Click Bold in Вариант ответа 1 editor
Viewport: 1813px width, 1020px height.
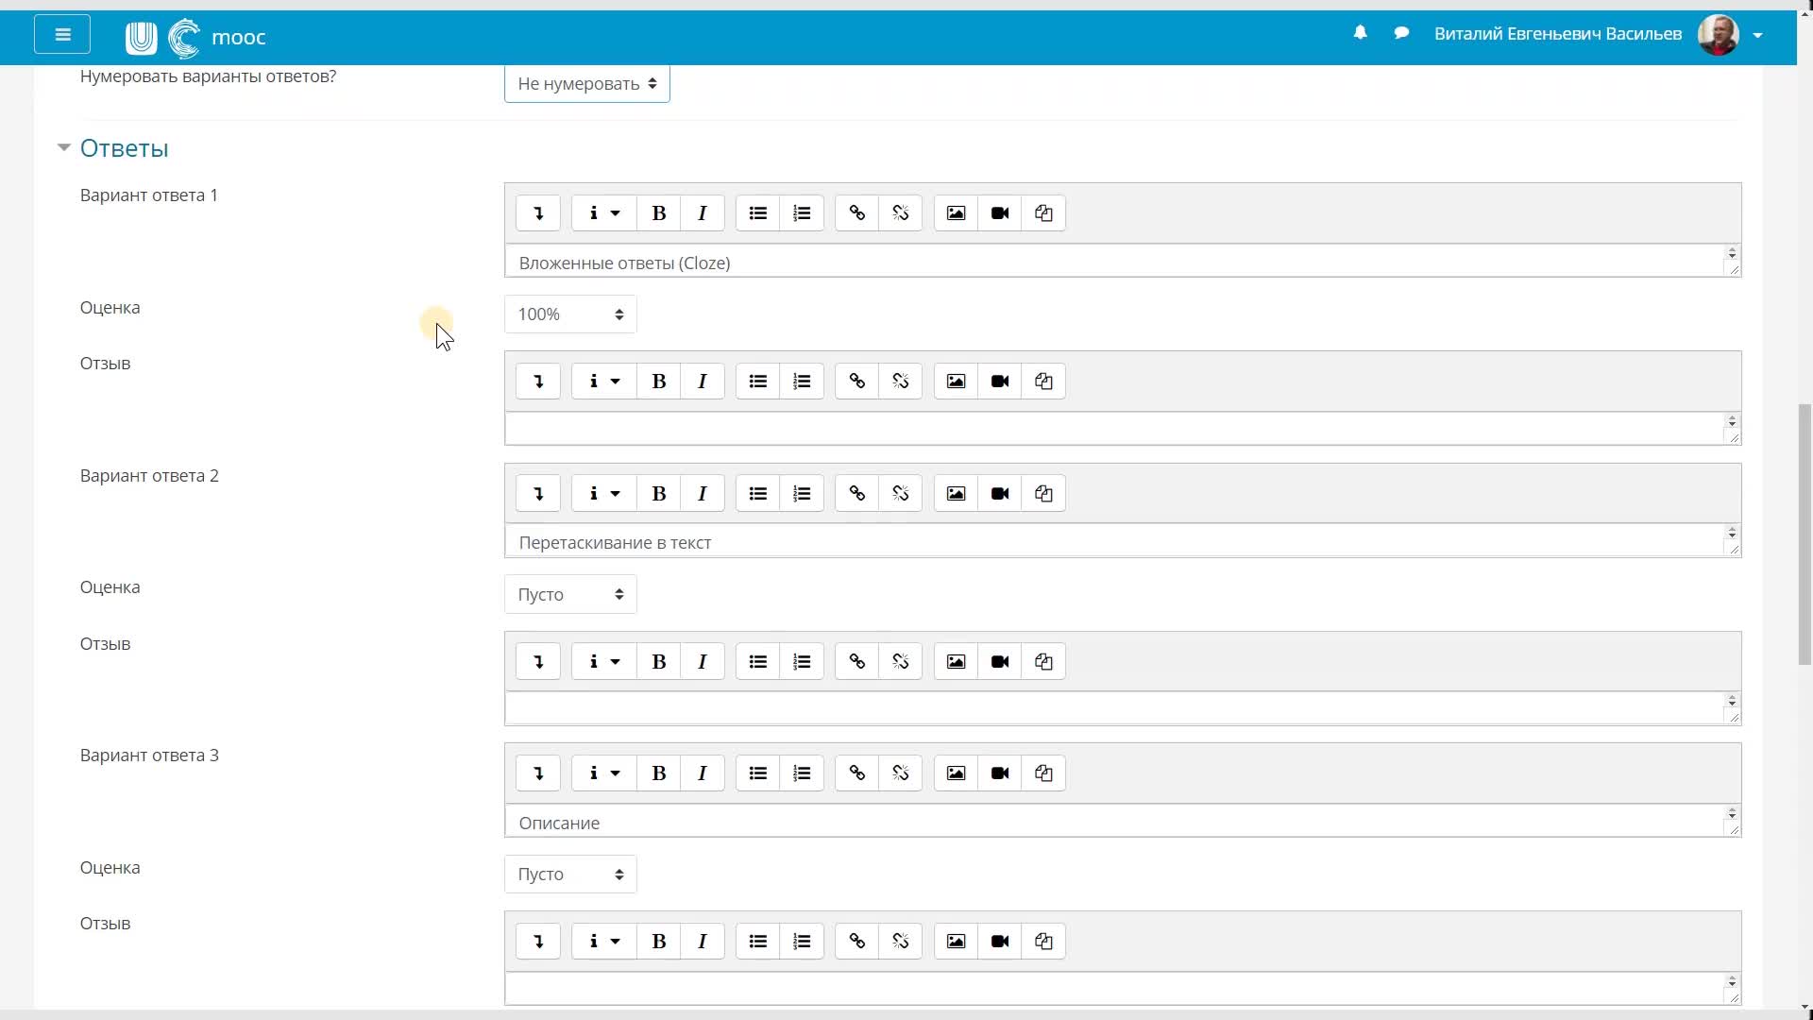click(659, 213)
